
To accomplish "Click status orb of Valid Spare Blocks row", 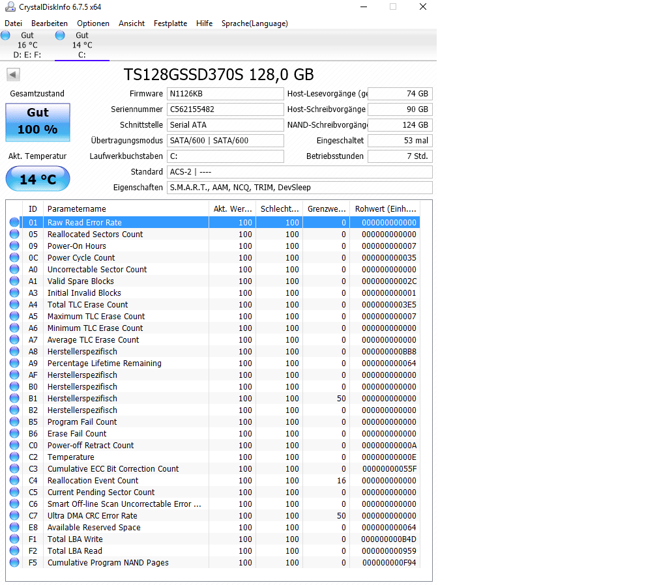I will click(14, 281).
